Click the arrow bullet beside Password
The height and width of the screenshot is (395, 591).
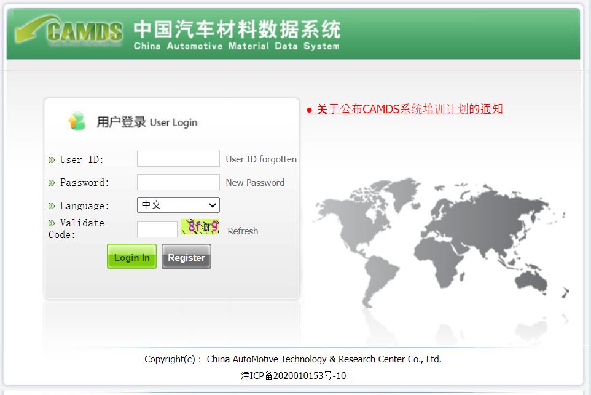[52, 183]
